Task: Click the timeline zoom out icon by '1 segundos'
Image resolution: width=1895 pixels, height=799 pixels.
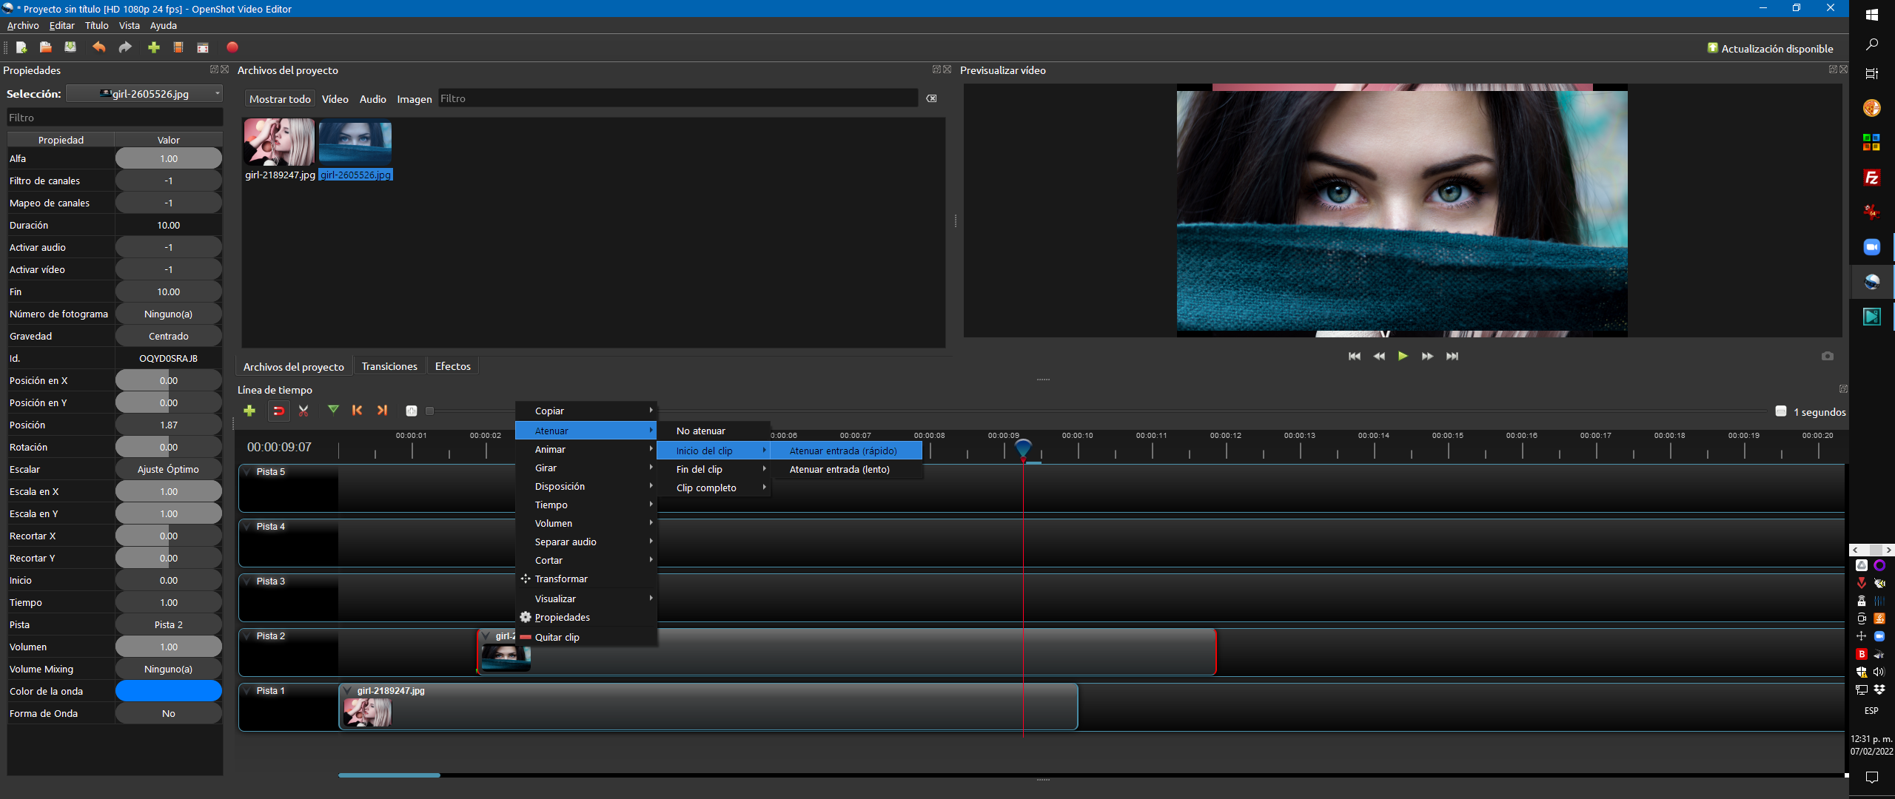Action: pos(1781,411)
